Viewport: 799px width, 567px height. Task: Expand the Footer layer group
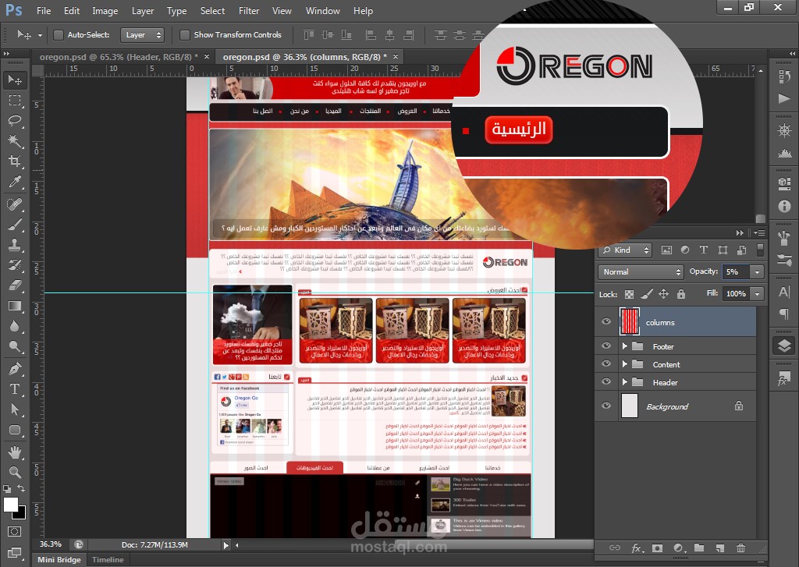point(625,346)
